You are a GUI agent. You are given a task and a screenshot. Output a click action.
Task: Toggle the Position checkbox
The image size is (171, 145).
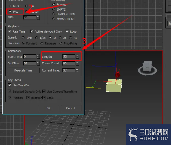10,98
